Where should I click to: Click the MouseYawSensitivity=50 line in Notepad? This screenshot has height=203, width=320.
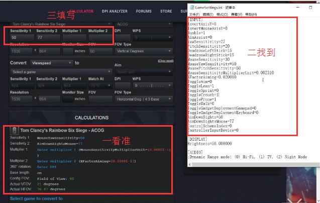212,64
